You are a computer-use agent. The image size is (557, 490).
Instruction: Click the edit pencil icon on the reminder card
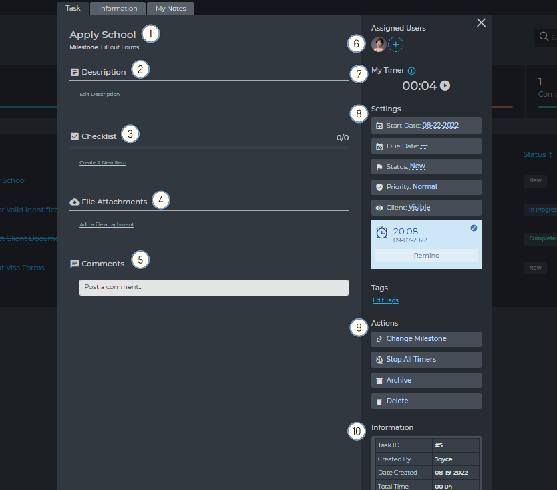[x=474, y=228]
